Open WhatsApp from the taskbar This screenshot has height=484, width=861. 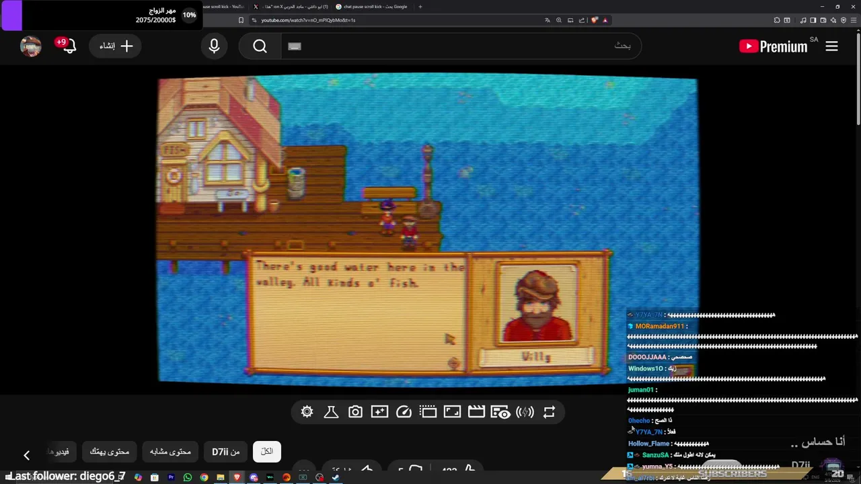tap(188, 477)
